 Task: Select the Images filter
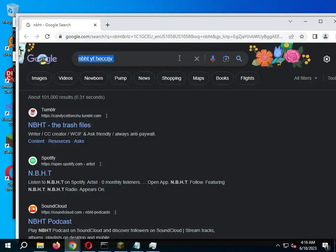(x=39, y=78)
